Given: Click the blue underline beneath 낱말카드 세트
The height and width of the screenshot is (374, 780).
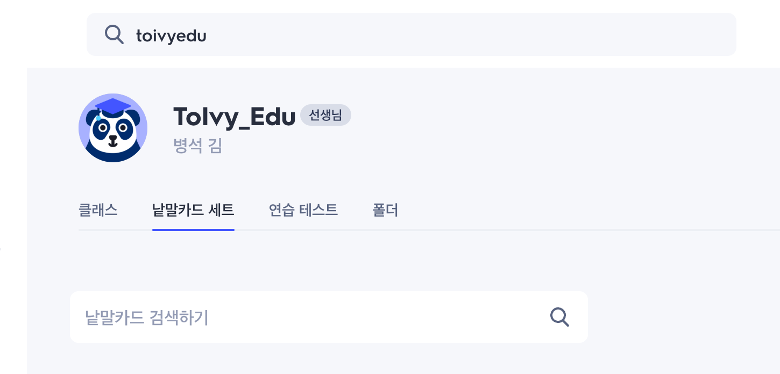Looking at the screenshot, I should click(x=193, y=229).
